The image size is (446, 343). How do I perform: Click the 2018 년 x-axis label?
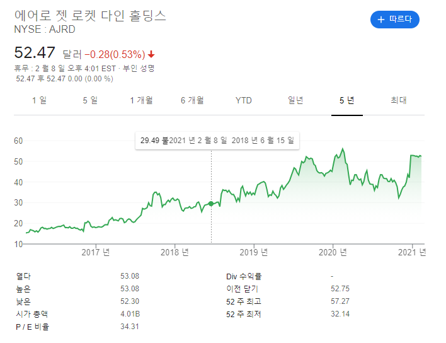coord(174,252)
